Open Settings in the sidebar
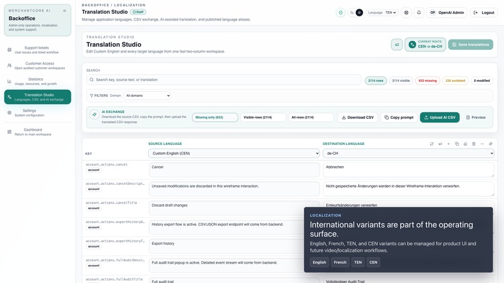The width and height of the screenshot is (504, 283). [38, 112]
